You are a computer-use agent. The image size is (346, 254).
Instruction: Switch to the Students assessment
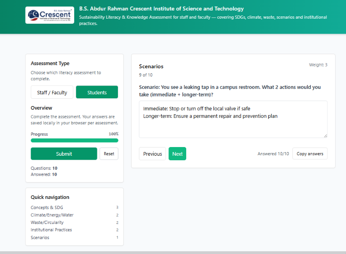[x=97, y=92]
